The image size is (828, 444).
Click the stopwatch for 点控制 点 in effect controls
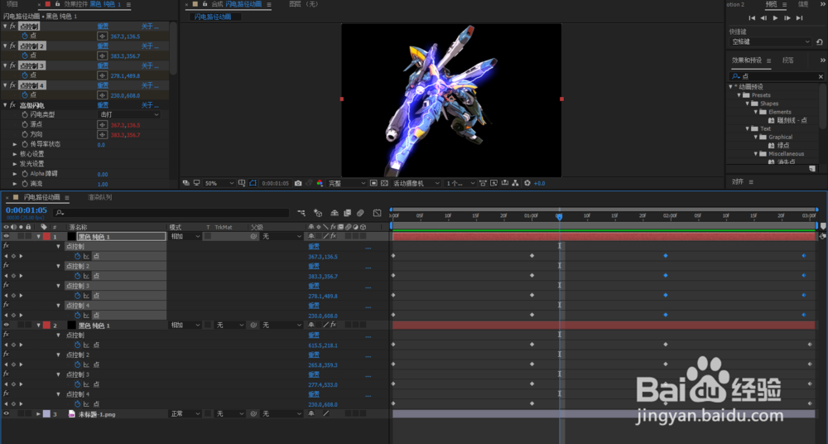(24, 36)
